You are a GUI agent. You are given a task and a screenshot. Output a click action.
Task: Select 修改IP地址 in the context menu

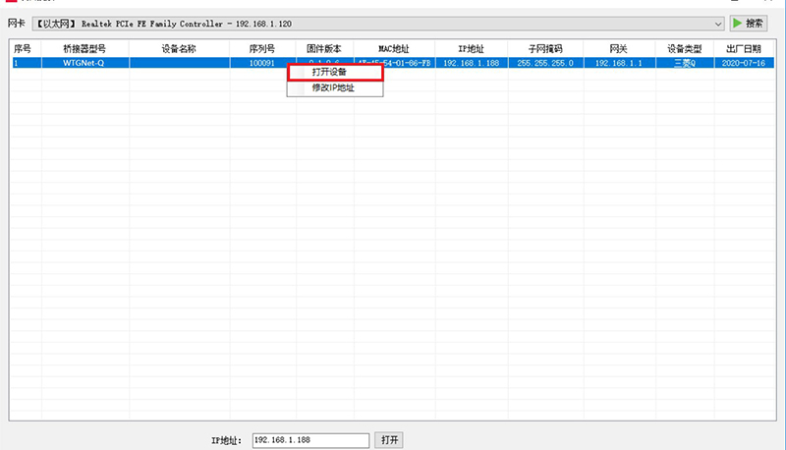[x=334, y=88]
